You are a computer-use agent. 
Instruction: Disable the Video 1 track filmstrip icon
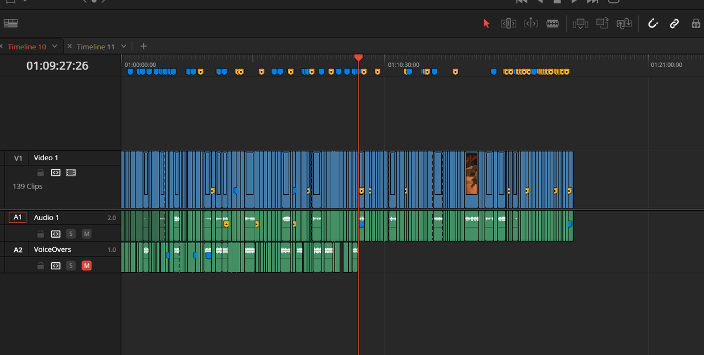71,173
